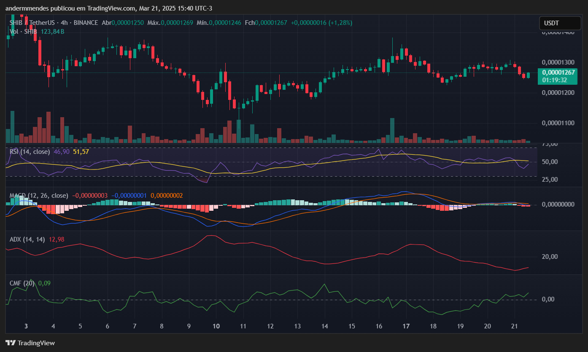Click the current price tag 0,00001267
Viewport: 588px width, 352px height.
click(558, 72)
